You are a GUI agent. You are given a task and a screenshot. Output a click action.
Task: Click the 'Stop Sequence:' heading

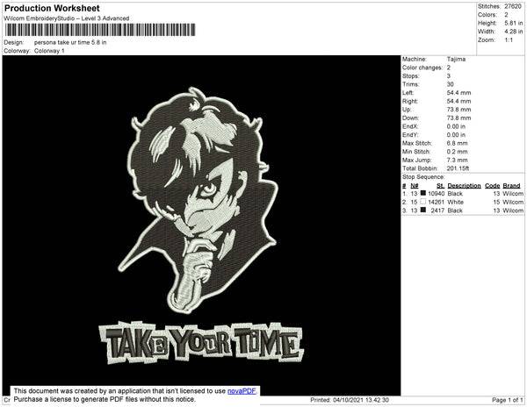click(x=423, y=177)
